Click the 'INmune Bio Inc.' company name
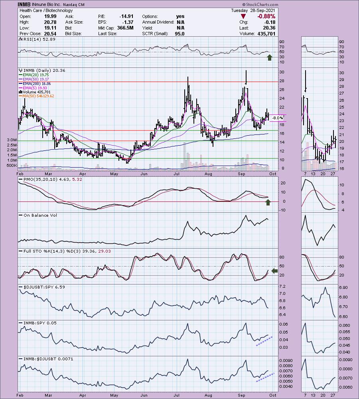The image size is (359, 399). 46,4
